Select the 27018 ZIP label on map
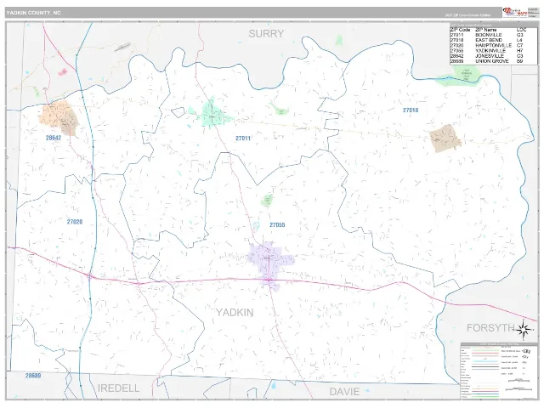This screenshot has width=544, height=408. point(411,110)
